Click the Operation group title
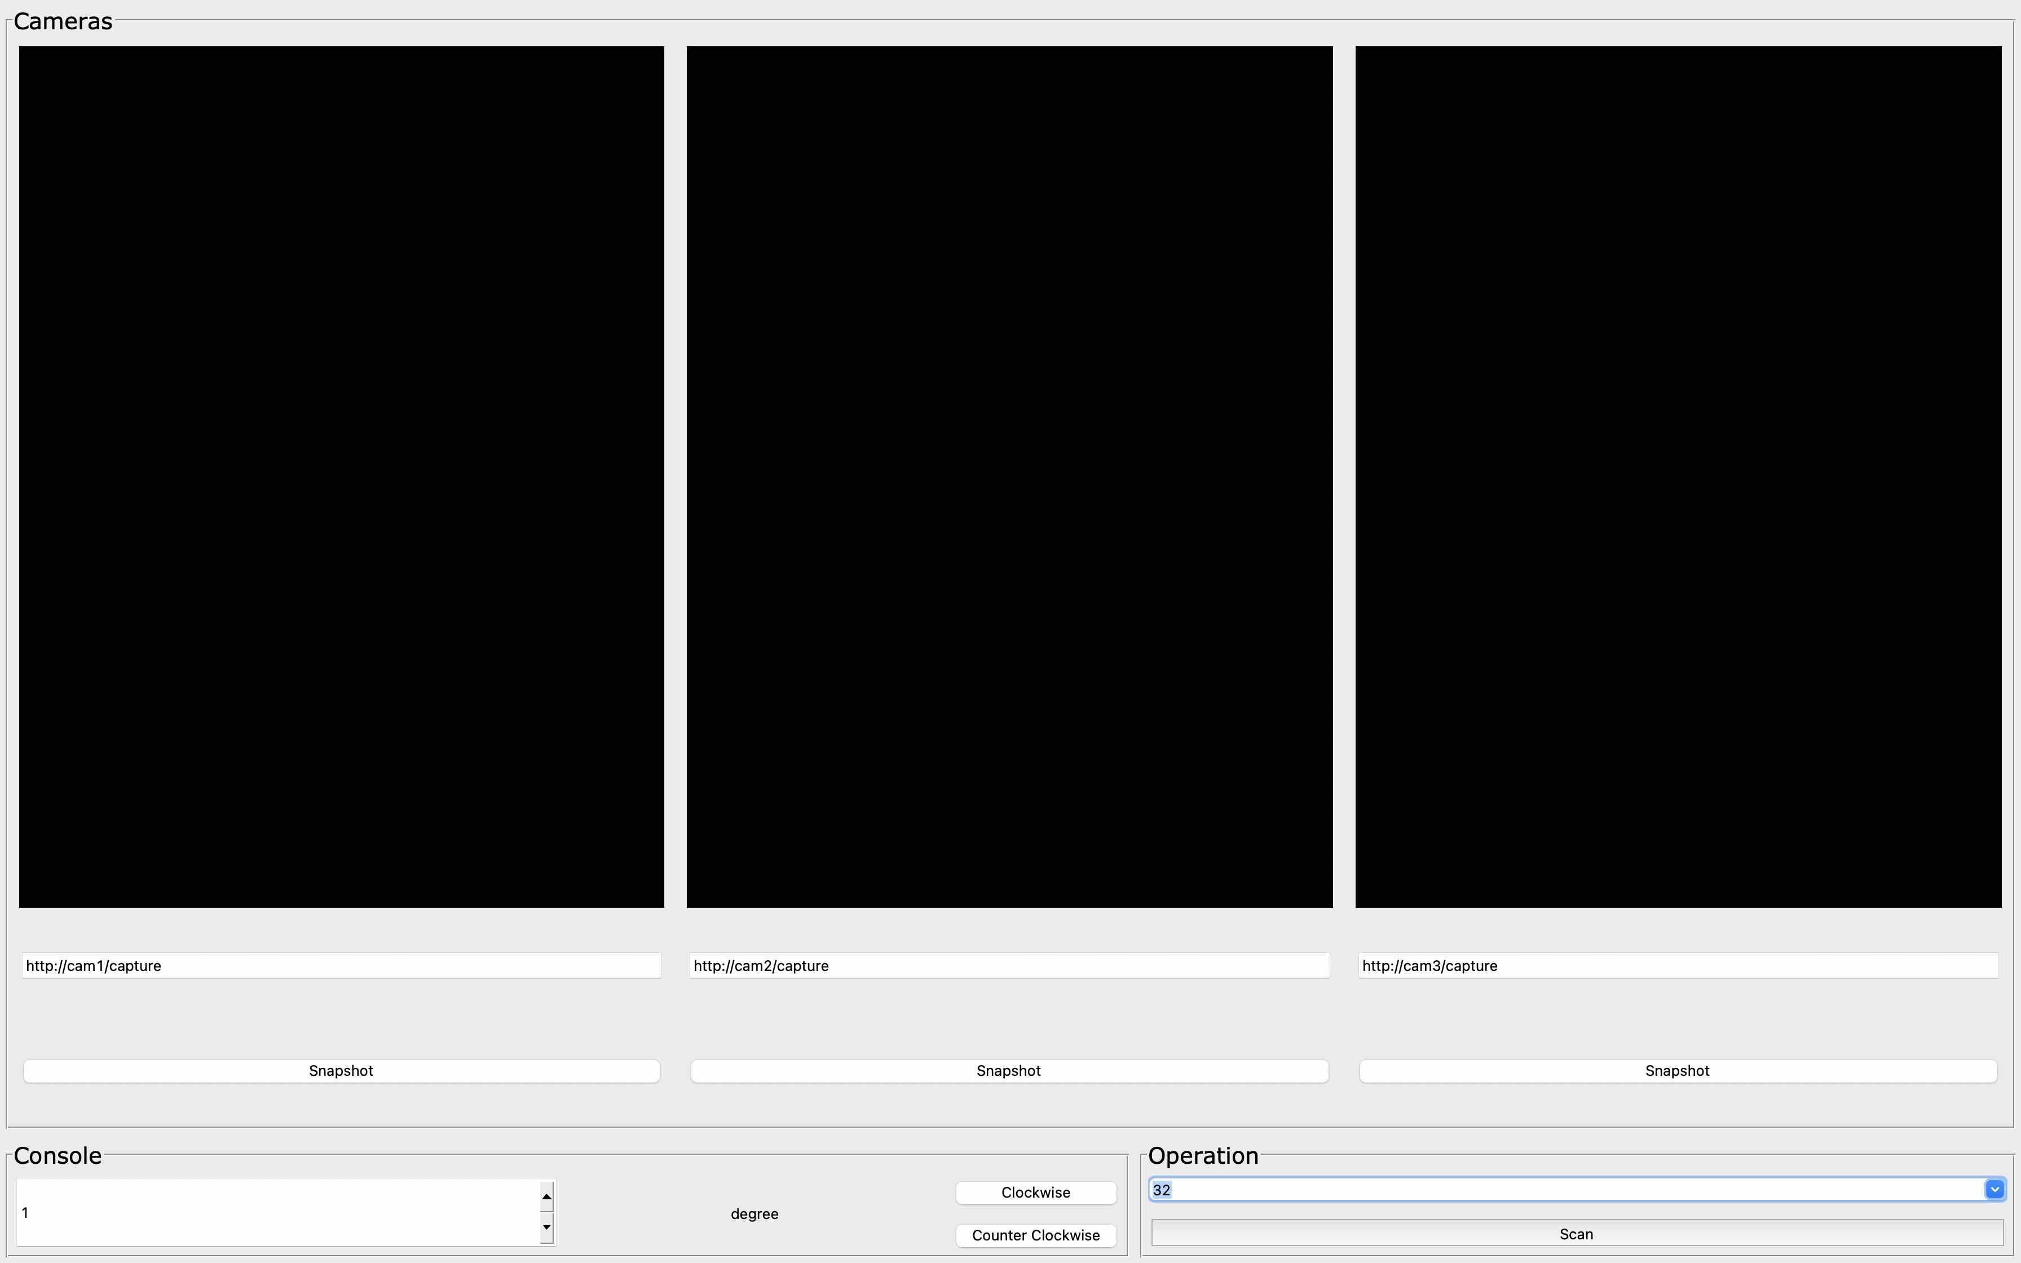The height and width of the screenshot is (1263, 2021). [1203, 1155]
